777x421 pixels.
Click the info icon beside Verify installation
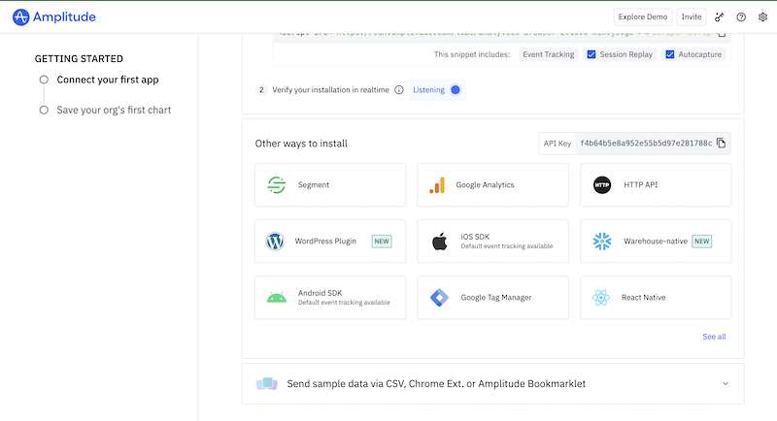click(x=399, y=90)
